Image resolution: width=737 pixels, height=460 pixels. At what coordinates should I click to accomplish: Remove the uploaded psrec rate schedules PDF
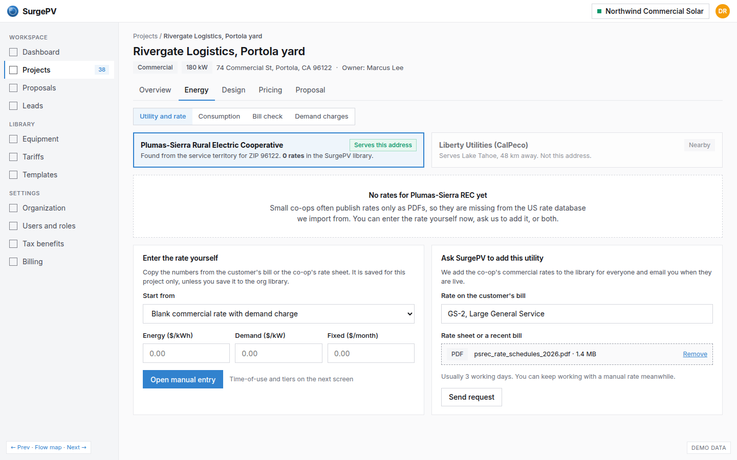(x=695, y=354)
